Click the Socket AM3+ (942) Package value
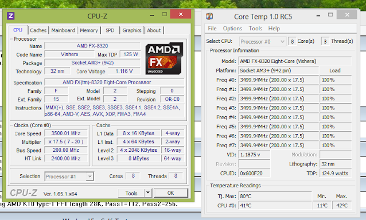The image size is (366, 220). tap(92, 62)
